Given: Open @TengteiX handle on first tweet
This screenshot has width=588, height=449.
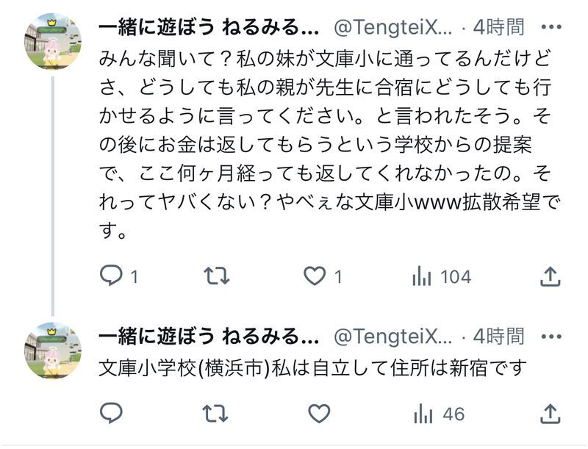Looking at the screenshot, I should coord(393,27).
